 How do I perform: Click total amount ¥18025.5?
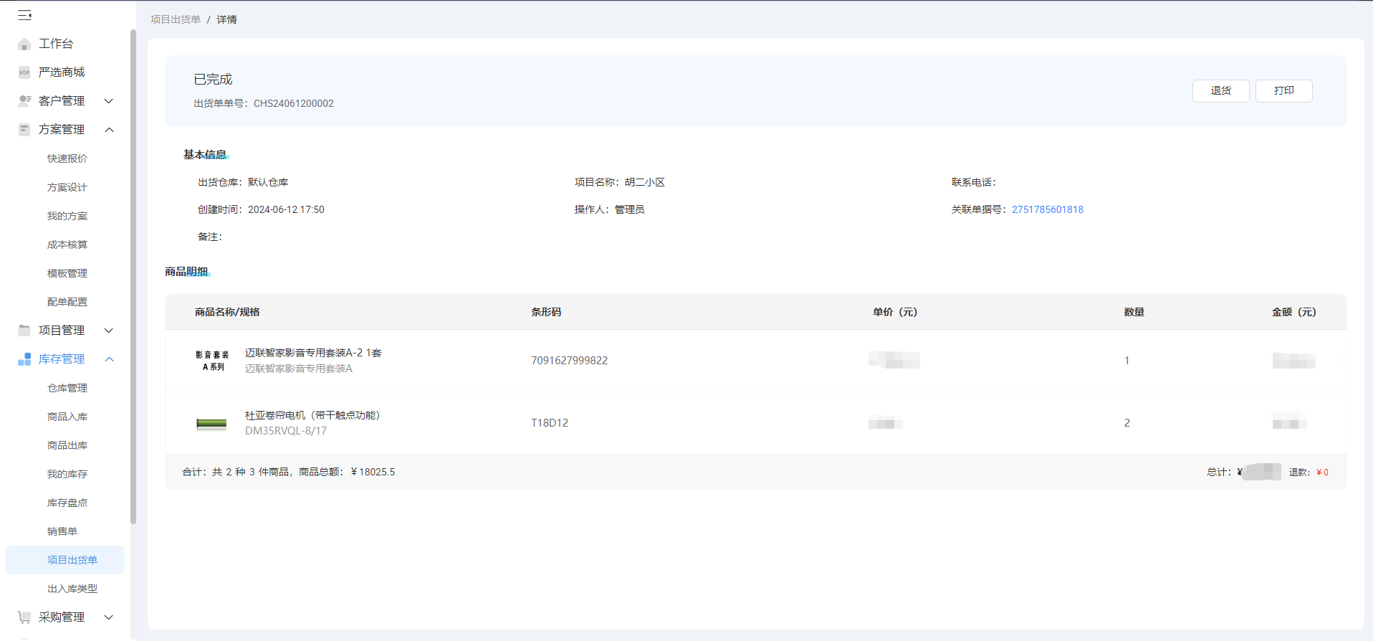click(373, 472)
